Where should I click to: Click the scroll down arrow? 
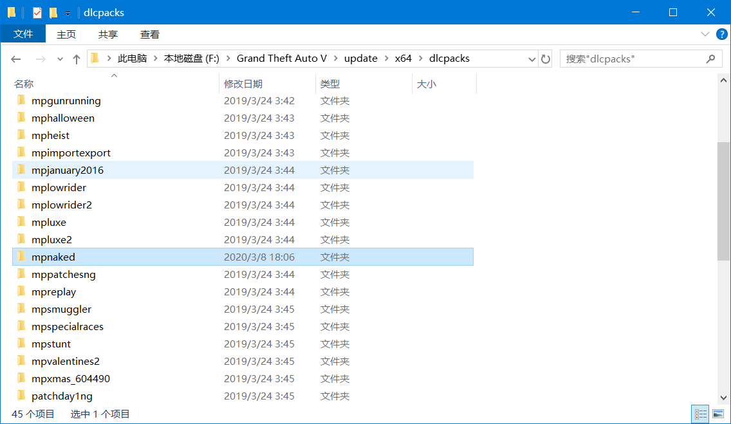pos(723,398)
